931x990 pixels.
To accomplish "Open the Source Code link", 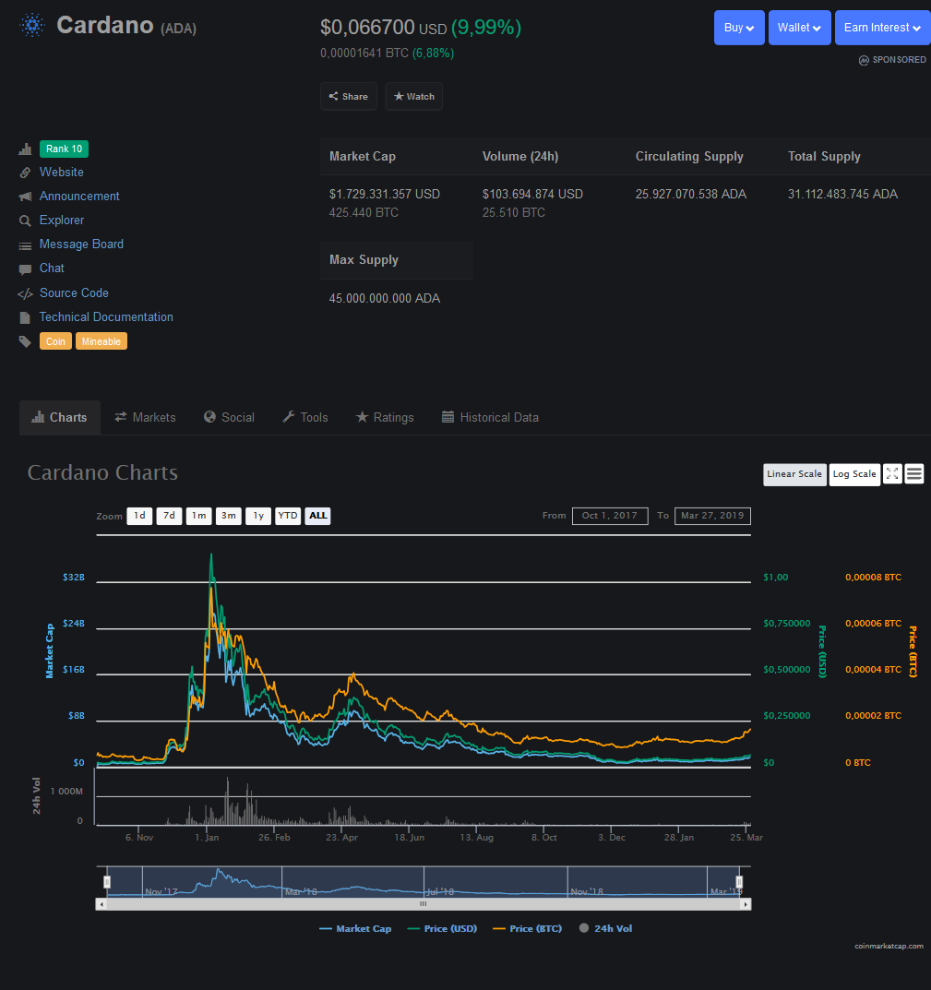I will (x=74, y=293).
